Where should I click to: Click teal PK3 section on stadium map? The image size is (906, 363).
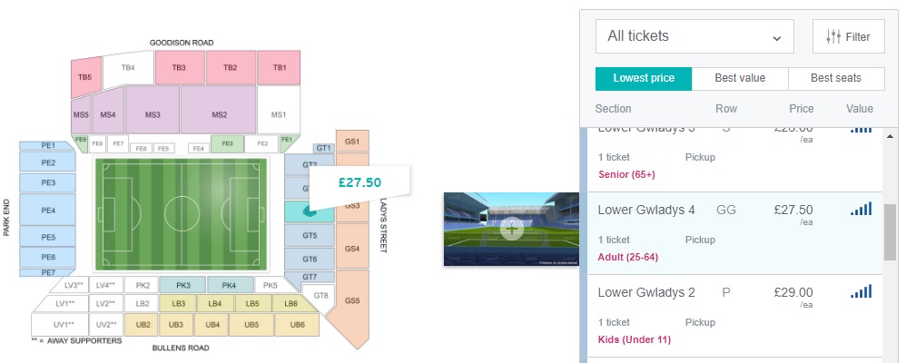(x=181, y=285)
